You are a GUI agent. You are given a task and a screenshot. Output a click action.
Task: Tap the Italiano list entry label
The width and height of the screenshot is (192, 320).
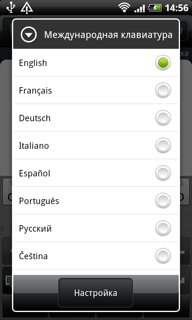[x=34, y=146]
